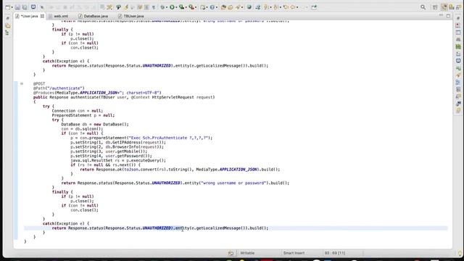Close the User.java editor tab
The image size is (464, 261).
pos(42,16)
